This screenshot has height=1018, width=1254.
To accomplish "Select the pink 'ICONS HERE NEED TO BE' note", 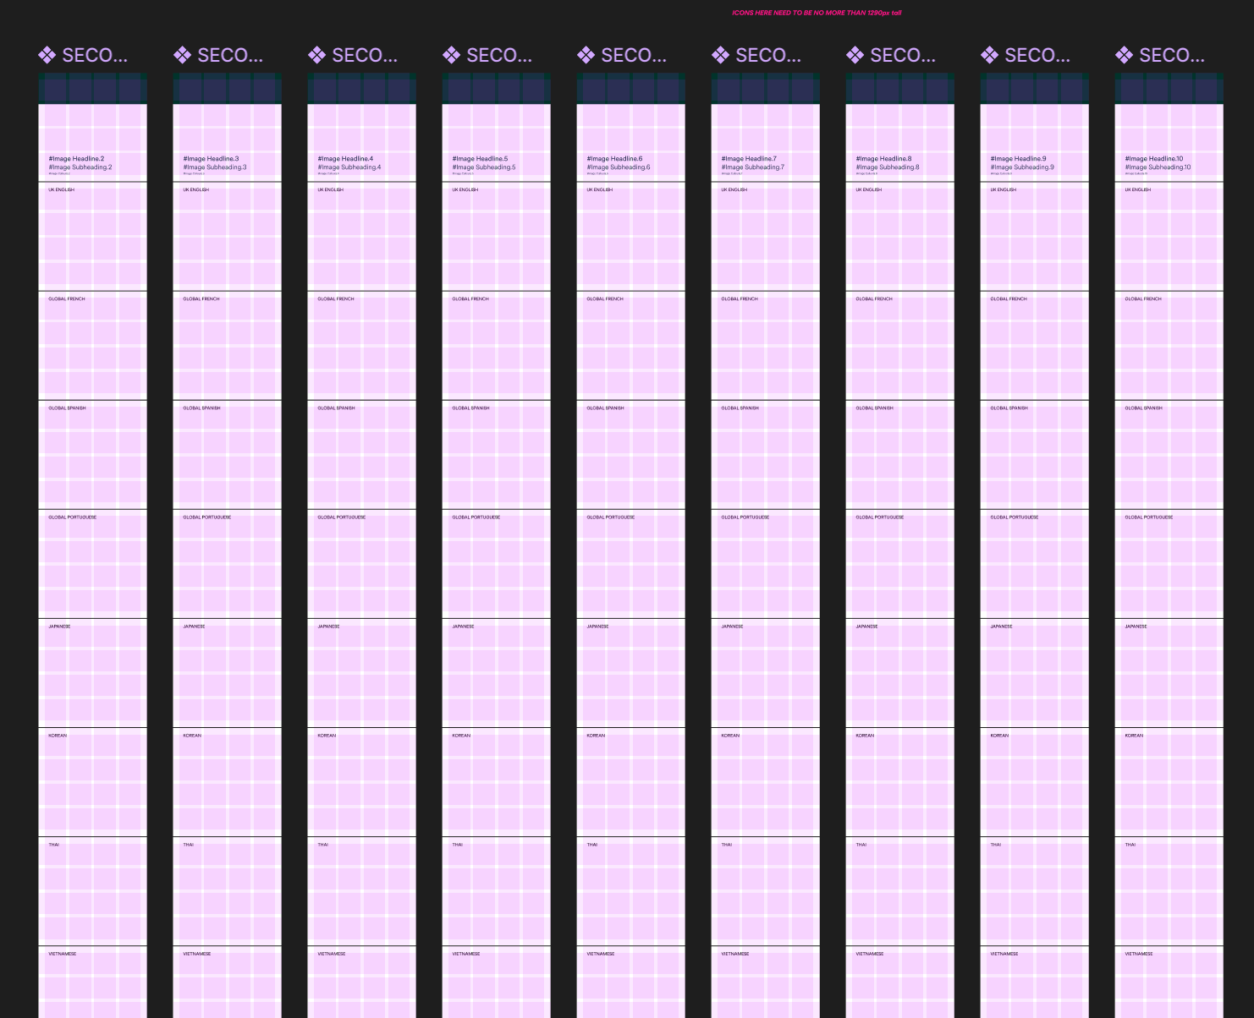I will (x=817, y=13).
